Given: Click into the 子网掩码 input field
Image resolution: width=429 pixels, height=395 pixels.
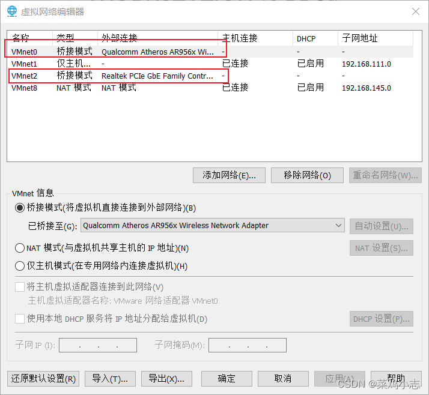Looking at the screenshot, I should [248, 345].
